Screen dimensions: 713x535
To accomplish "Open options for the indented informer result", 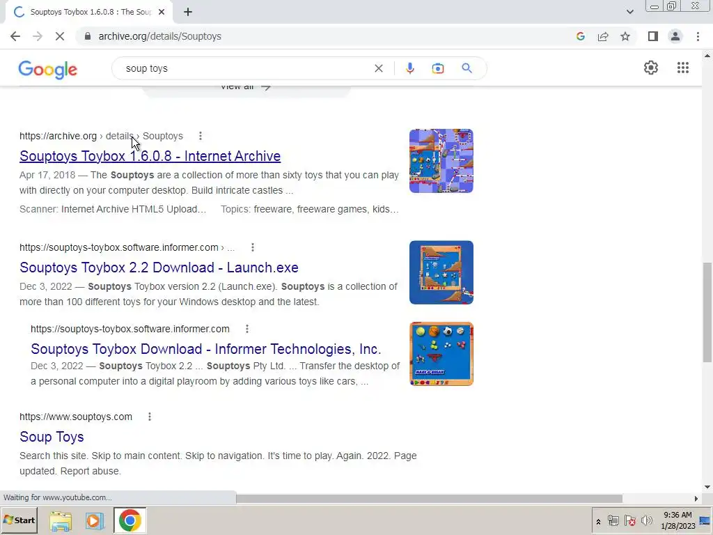I will tap(247, 329).
